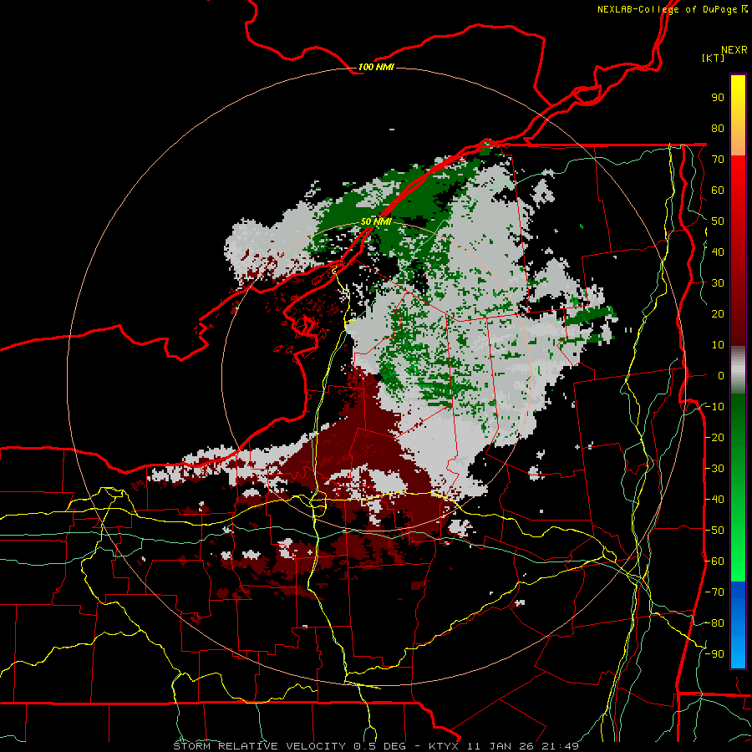This screenshot has width=752, height=752.
Task: Click the -80 value on velocity scale
Action: pyautogui.click(x=714, y=623)
